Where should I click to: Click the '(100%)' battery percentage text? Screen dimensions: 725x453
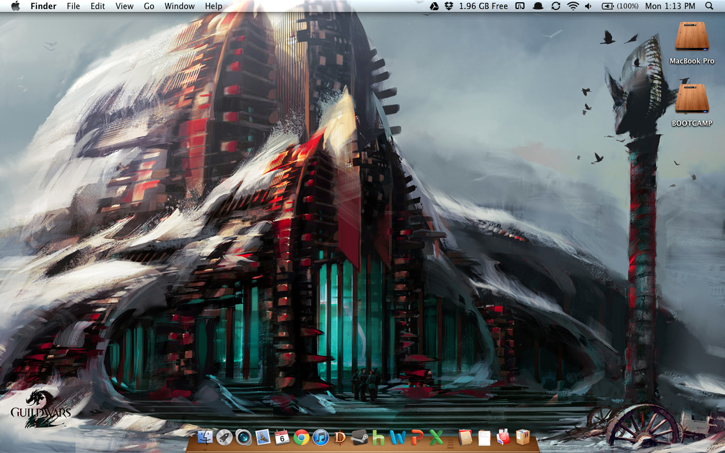[x=628, y=6]
